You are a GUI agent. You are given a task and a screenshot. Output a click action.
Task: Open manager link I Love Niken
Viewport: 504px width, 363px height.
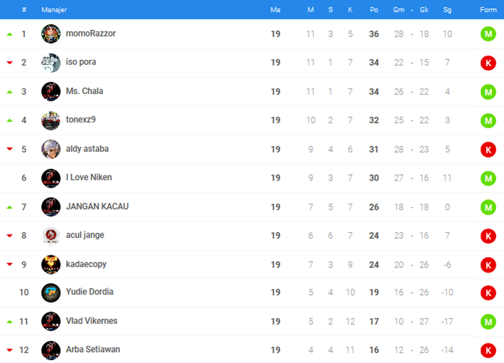89,177
